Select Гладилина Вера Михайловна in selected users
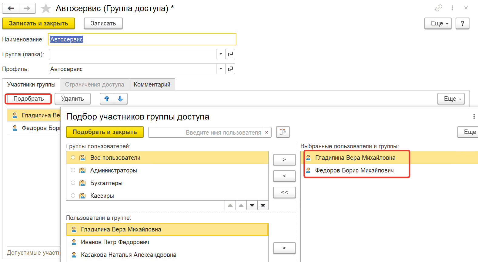478x262 pixels. coord(389,158)
